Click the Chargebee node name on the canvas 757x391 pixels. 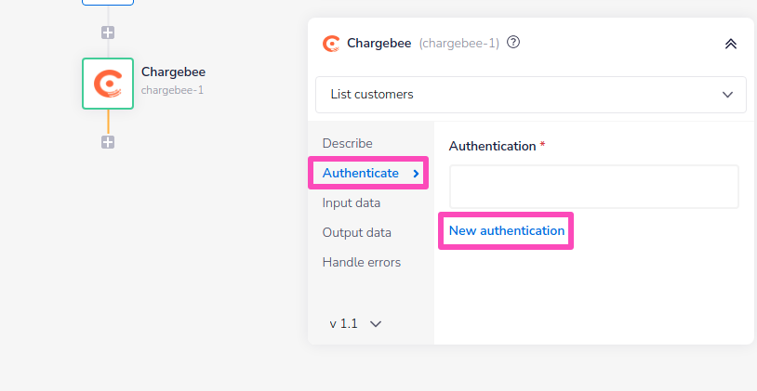(173, 72)
